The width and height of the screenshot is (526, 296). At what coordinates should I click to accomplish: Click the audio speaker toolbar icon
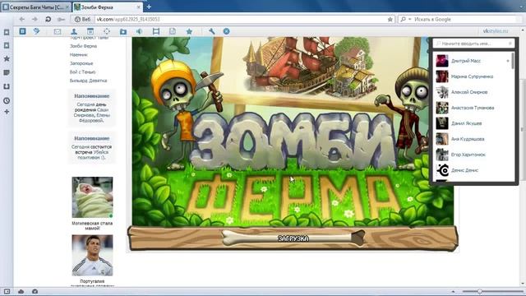tap(139, 31)
